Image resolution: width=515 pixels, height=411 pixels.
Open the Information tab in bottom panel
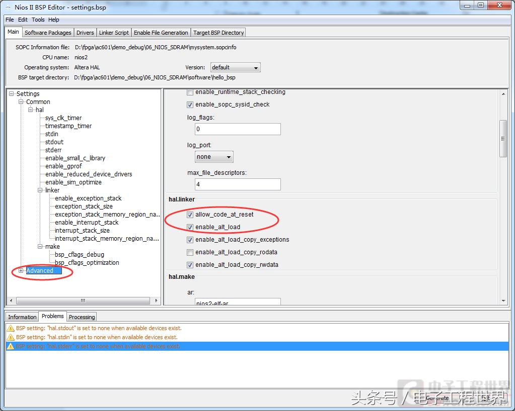(x=22, y=317)
